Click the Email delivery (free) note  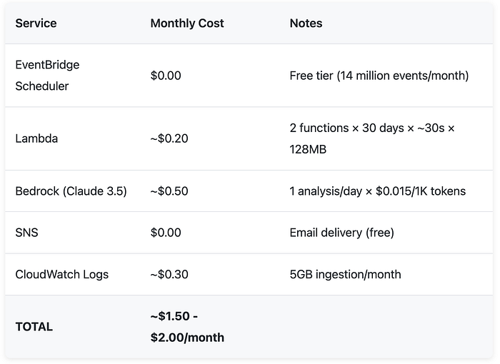tap(342, 233)
